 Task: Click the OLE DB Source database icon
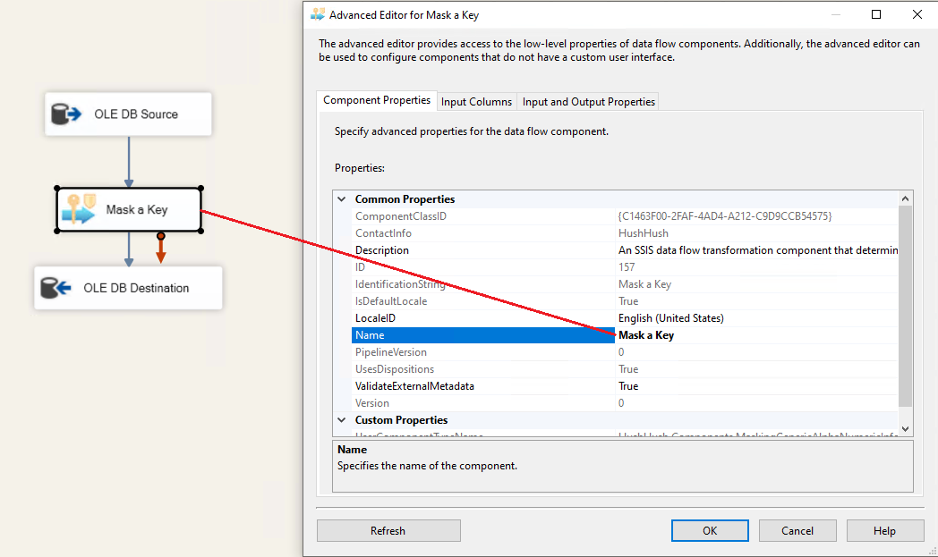point(66,114)
